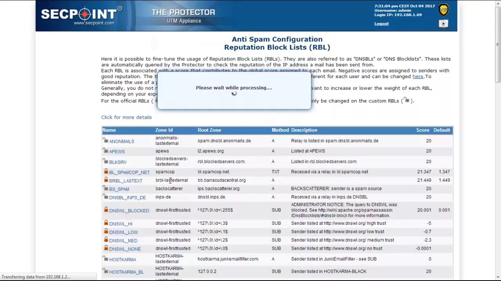Click the orange lock icon beside DNSWL_NONE
501x281 pixels.
click(x=106, y=248)
